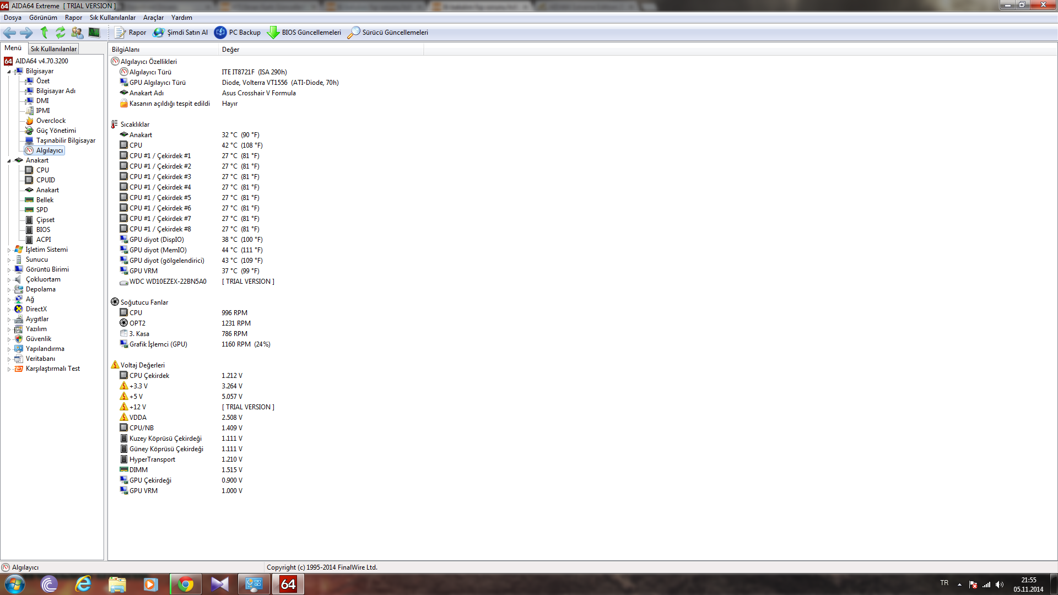Launch AIDA64 from the Windows taskbar
1058x595 pixels.
288,584
